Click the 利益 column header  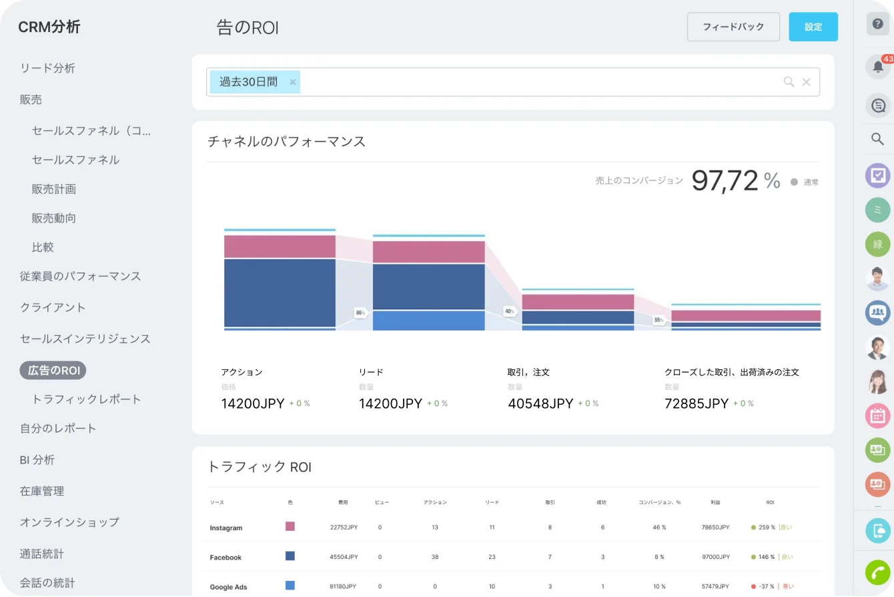715,502
